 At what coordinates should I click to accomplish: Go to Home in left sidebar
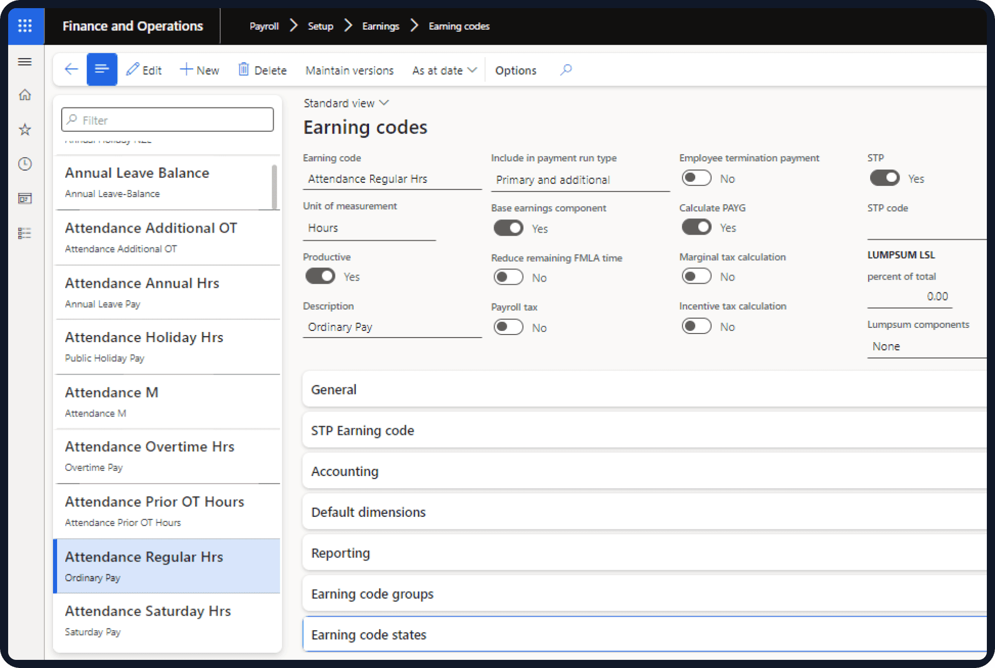click(x=25, y=95)
